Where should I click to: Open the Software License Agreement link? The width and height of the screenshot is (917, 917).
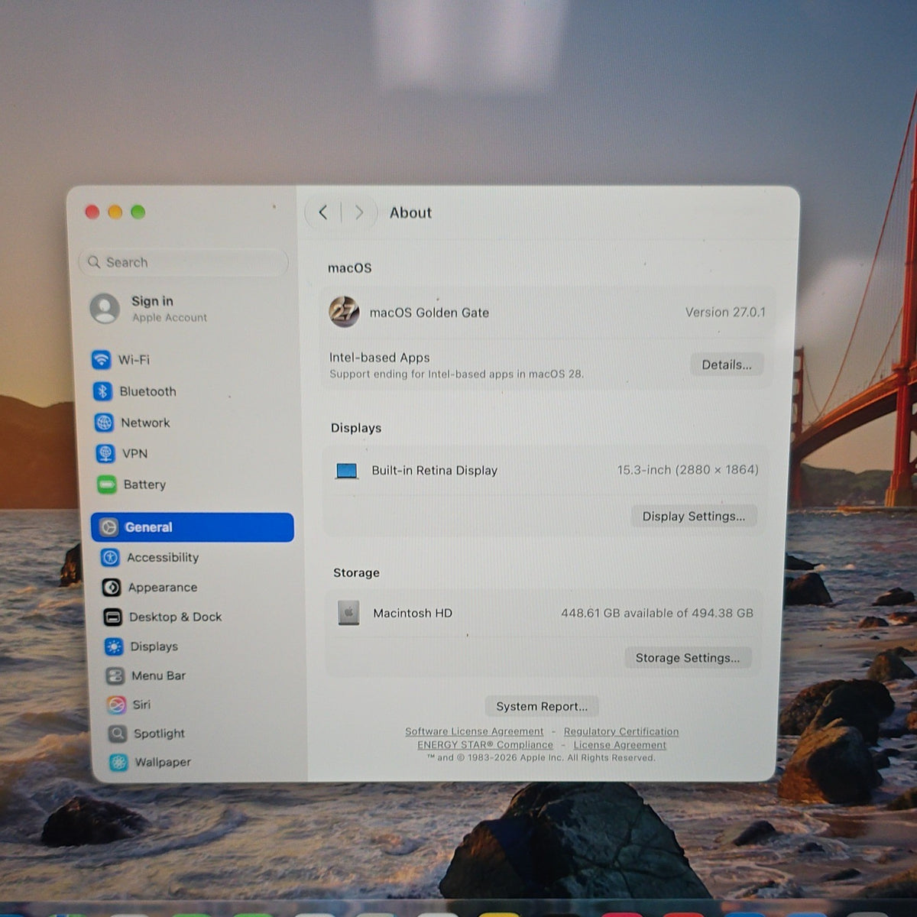pyautogui.click(x=475, y=731)
